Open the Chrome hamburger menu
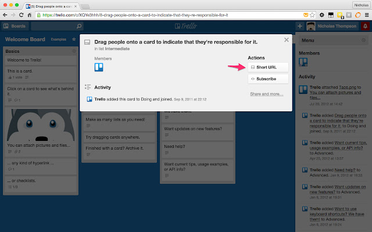The image size is (372, 232). pos(367,15)
